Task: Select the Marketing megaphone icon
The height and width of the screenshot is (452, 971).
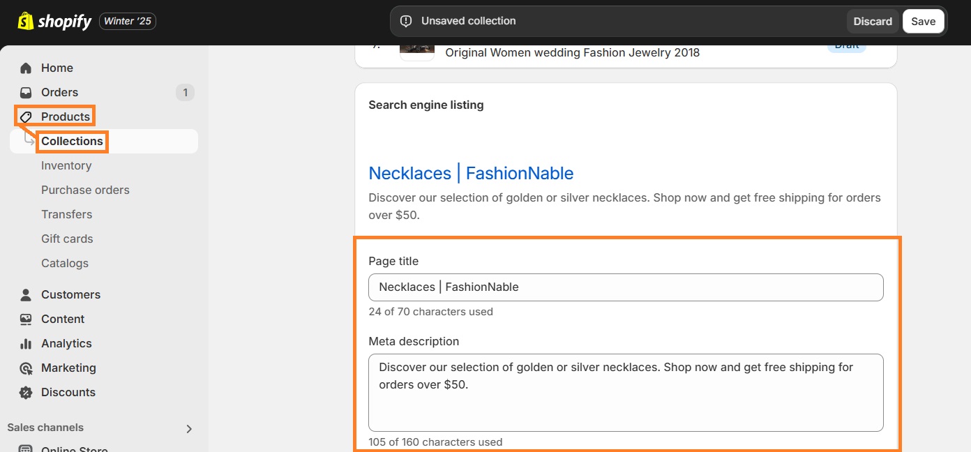Action: pos(25,368)
